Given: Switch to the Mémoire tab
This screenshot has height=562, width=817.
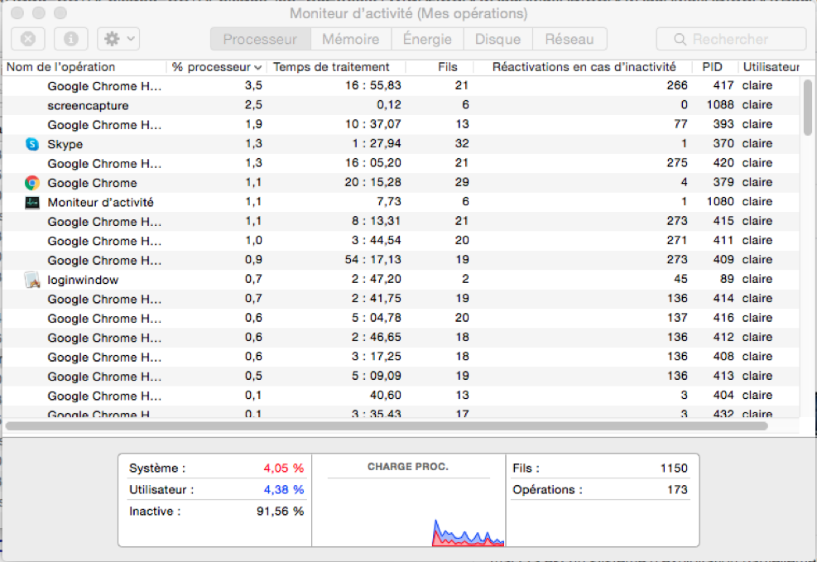Looking at the screenshot, I should [351, 39].
